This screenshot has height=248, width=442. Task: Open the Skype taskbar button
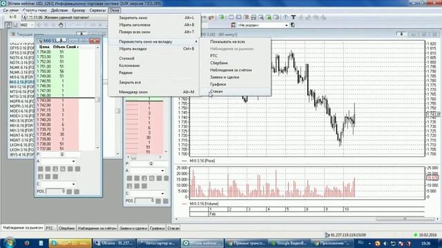[70, 243]
